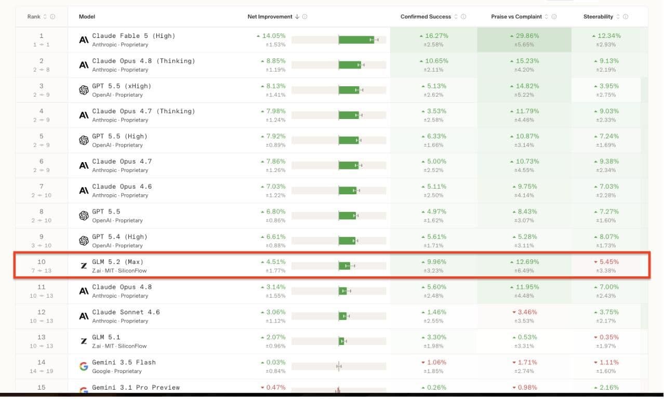Open the Steerability info icon
Screen dimensions: 664x399
(626, 17)
